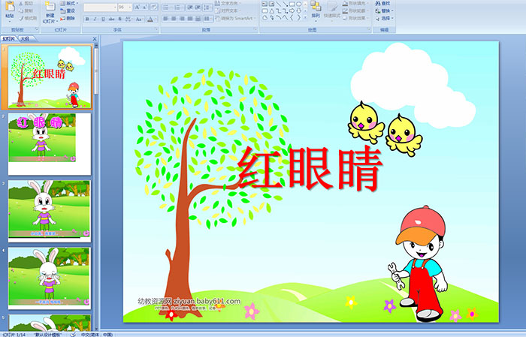Select the left brace shape
Viewport: 526px width, 337px height.
click(292, 18)
